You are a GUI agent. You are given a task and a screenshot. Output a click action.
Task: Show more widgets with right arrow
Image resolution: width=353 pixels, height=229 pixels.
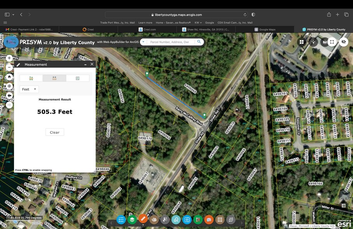tap(241, 223)
